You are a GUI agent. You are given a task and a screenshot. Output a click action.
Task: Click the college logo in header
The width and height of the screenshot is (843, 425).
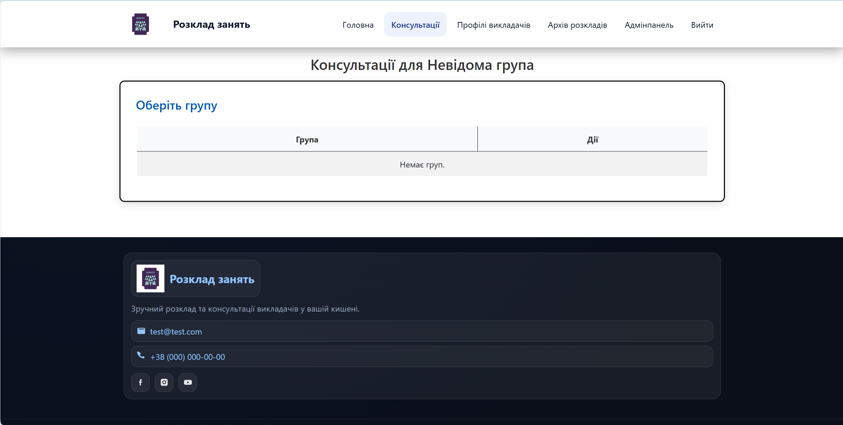click(140, 24)
